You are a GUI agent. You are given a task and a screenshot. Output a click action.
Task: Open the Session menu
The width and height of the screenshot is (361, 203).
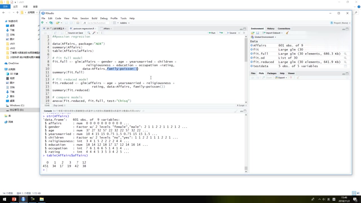click(x=84, y=18)
